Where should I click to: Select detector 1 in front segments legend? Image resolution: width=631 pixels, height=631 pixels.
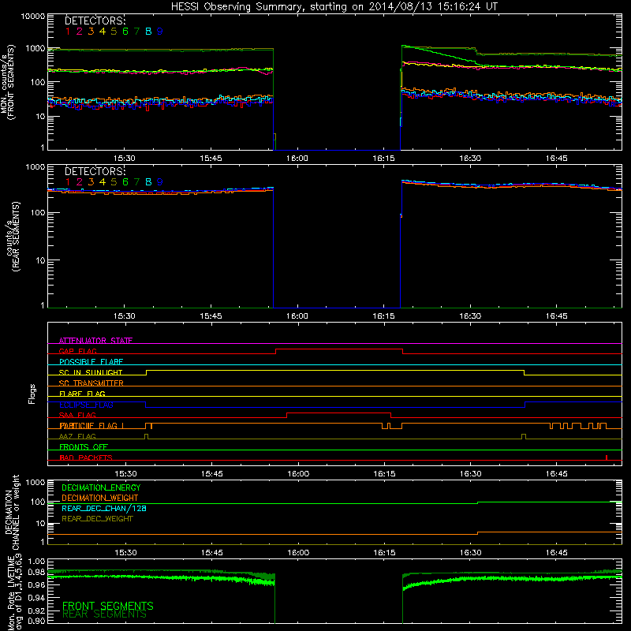[68, 32]
